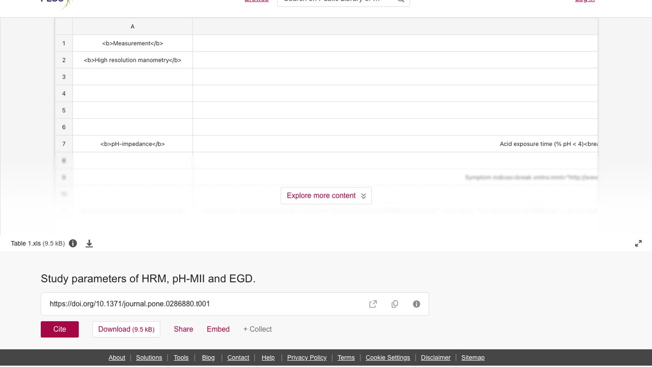
Task: Open the Terms footer link
Action: 346,358
